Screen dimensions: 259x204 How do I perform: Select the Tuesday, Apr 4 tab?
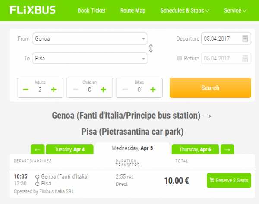click(x=69, y=149)
